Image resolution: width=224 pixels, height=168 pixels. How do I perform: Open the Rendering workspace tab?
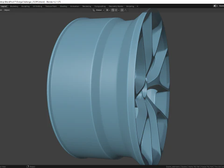coord(87,7)
